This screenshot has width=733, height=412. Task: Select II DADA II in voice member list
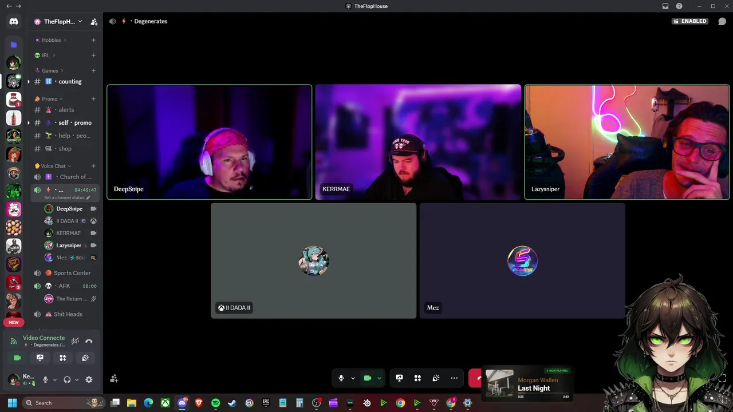[70, 221]
